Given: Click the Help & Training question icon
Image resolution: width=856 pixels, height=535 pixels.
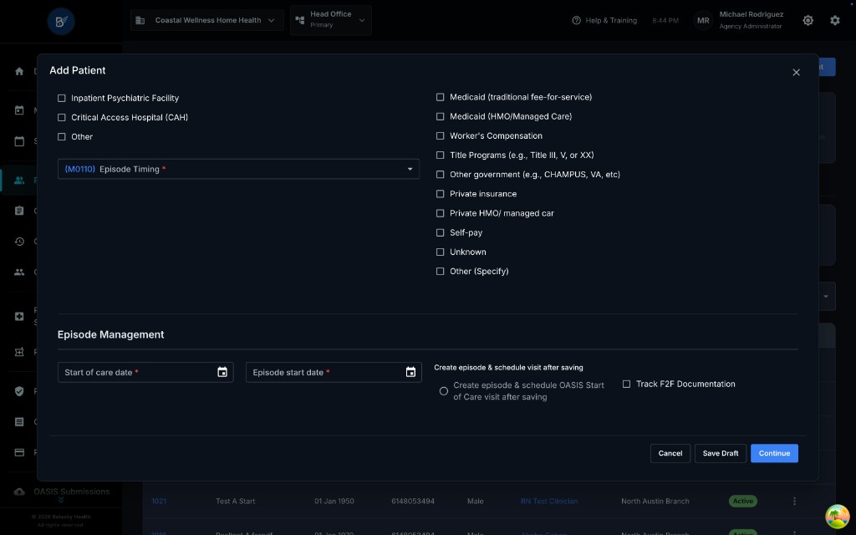Looking at the screenshot, I should pos(576,20).
